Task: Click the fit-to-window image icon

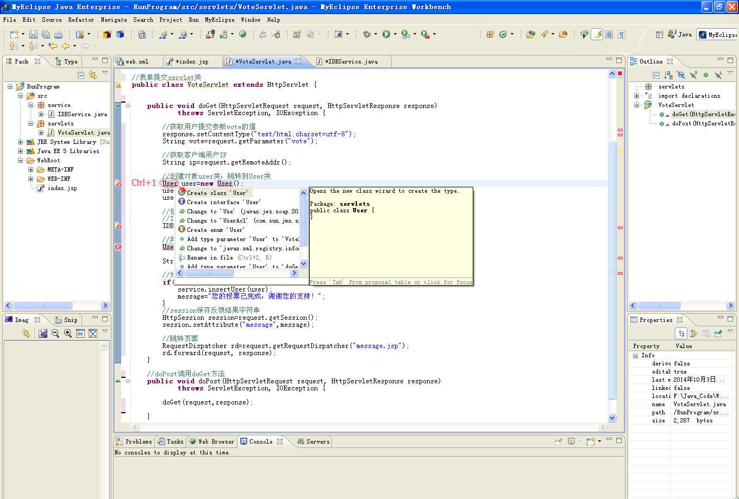Action: pos(93,333)
